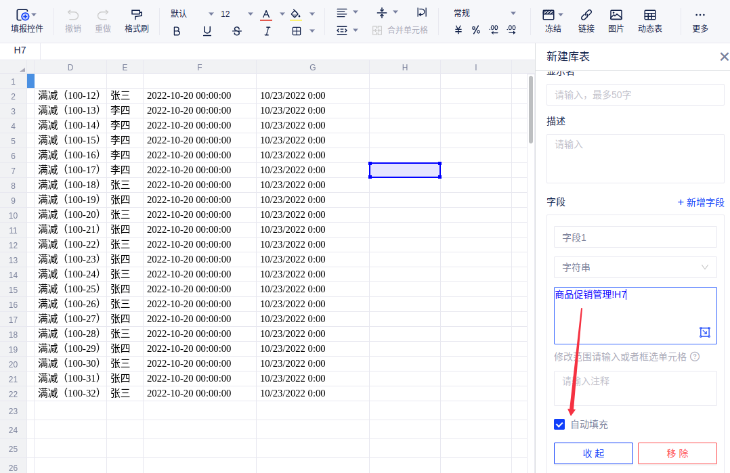
Task: Click the 字段1 field name input
Action: tap(635, 238)
